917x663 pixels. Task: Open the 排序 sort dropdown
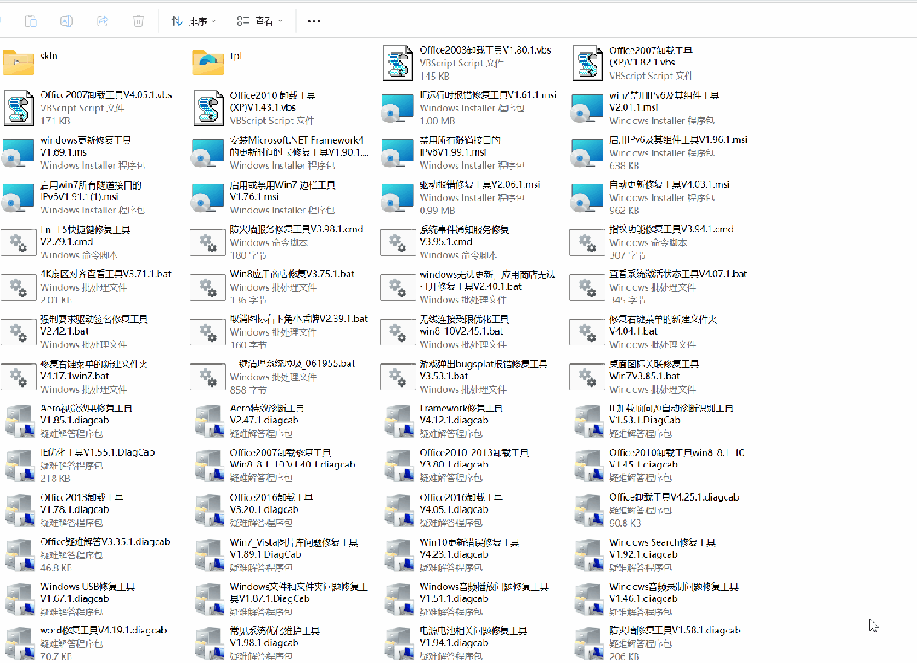[x=194, y=20]
